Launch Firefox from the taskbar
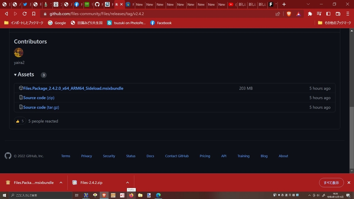The image size is (354, 199). pos(131,195)
